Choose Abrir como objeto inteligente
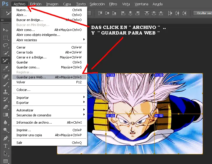The width and height of the screenshot is (212, 164). tap(49, 35)
